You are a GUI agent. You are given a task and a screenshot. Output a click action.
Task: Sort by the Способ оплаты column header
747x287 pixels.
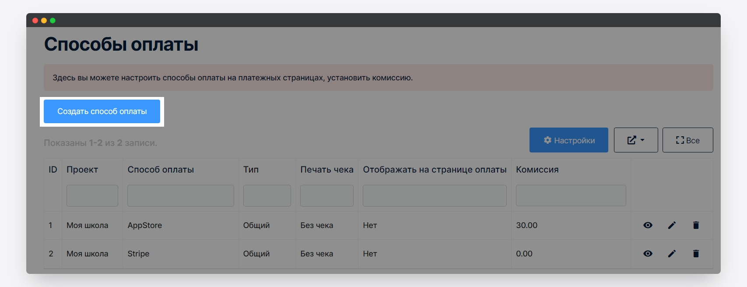tap(161, 170)
